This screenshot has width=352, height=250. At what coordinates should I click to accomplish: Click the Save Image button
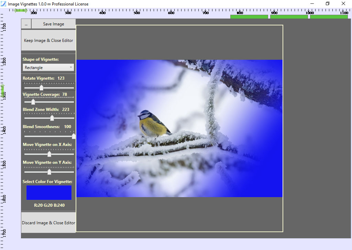(x=53, y=24)
